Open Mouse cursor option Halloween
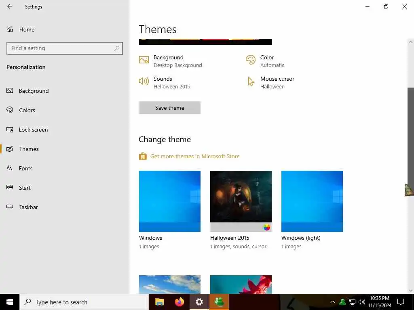 pos(270,82)
